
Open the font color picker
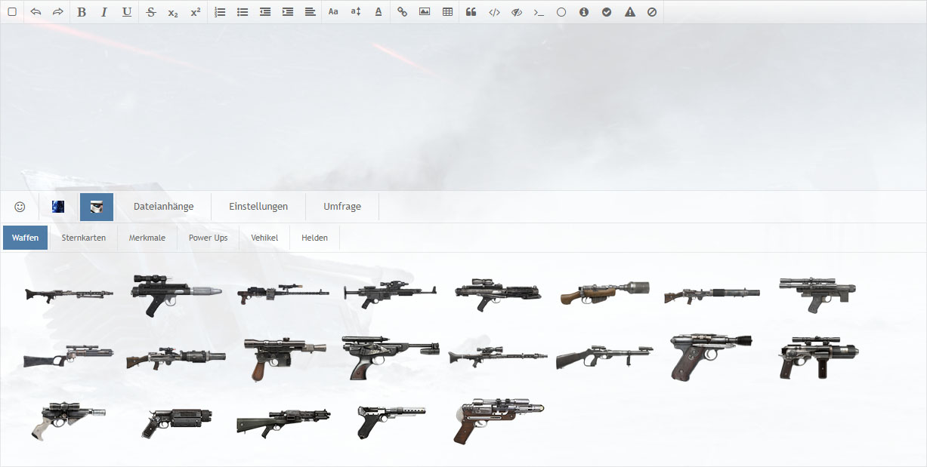click(x=379, y=12)
